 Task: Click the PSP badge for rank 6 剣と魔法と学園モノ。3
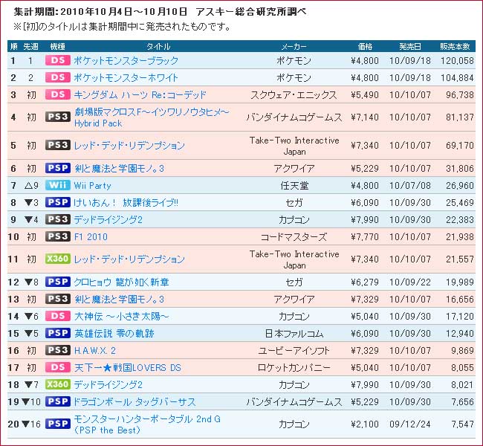(58, 168)
